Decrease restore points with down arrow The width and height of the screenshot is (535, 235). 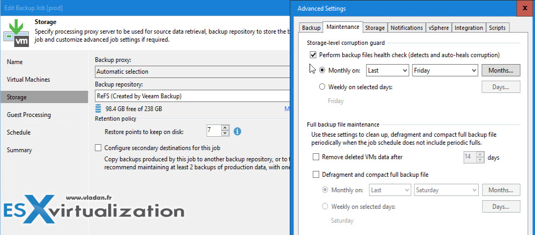[x=225, y=134]
